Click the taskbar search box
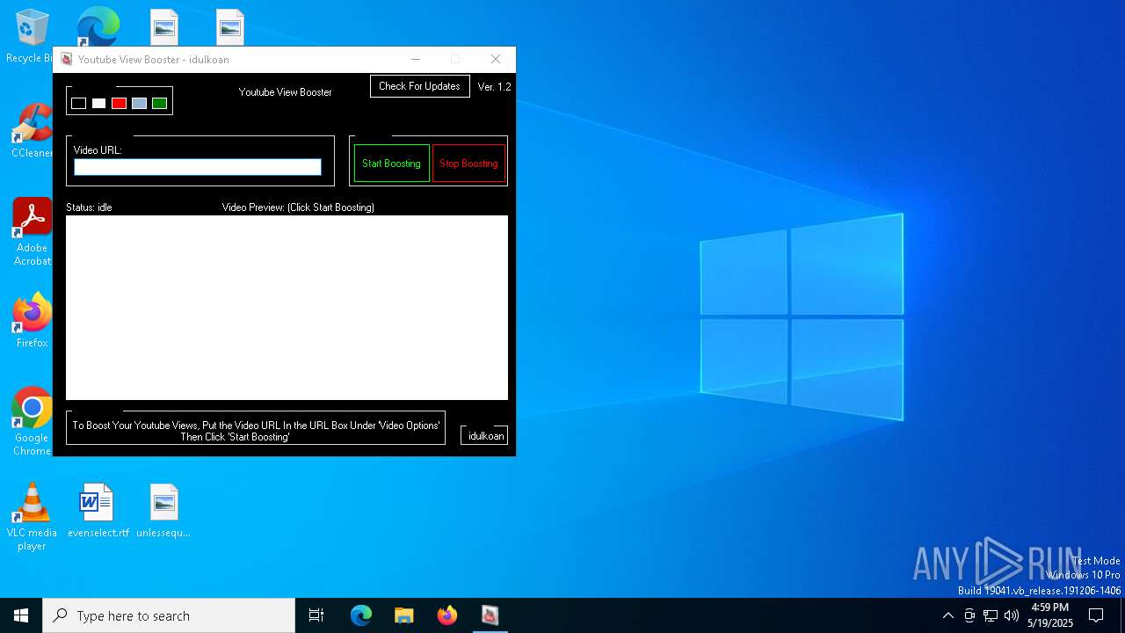Image resolution: width=1125 pixels, height=633 pixels. tap(169, 615)
